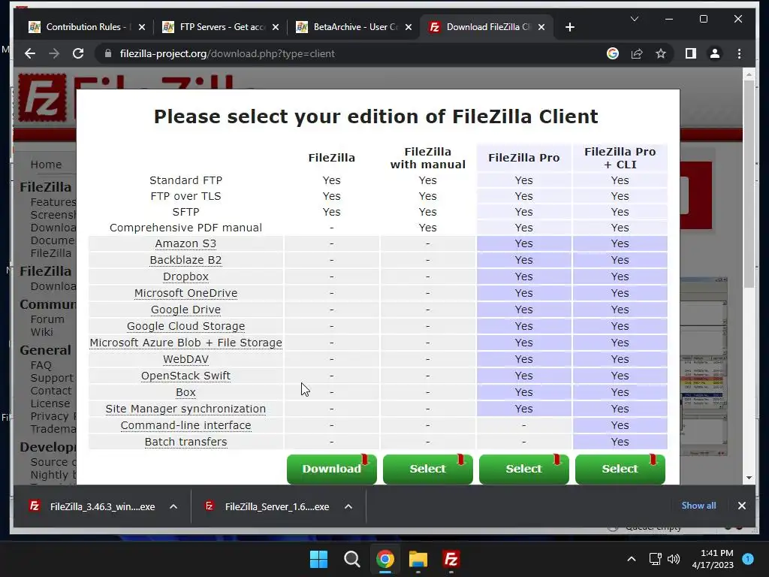Open FileZilla app from taskbar

pyautogui.click(x=451, y=559)
